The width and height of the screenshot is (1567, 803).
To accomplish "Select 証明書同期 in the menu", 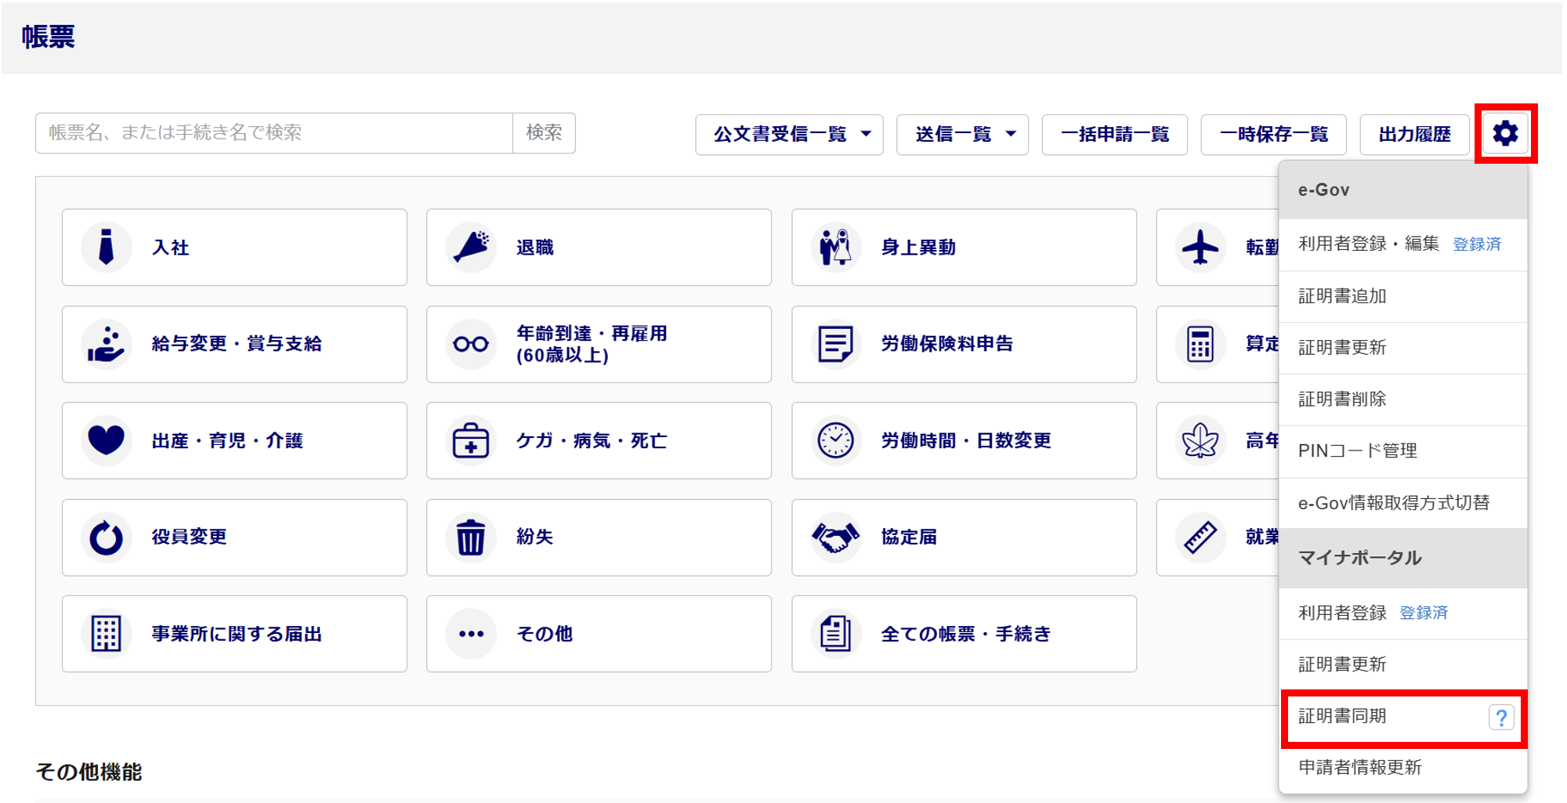I will pyautogui.click(x=1402, y=717).
